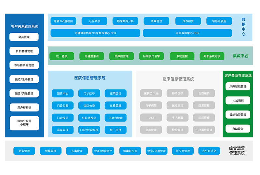260x175 pixels.
Task: Select 远程会诊 in data center
Action: tap(94, 21)
